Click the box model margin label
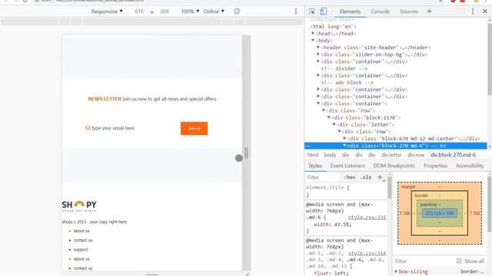 click(x=408, y=186)
